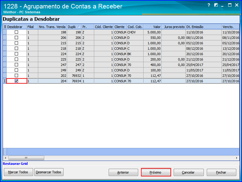Screen dimensions: 242x182
Task: Select duplicata cell 76934
Action: pos(74,81)
